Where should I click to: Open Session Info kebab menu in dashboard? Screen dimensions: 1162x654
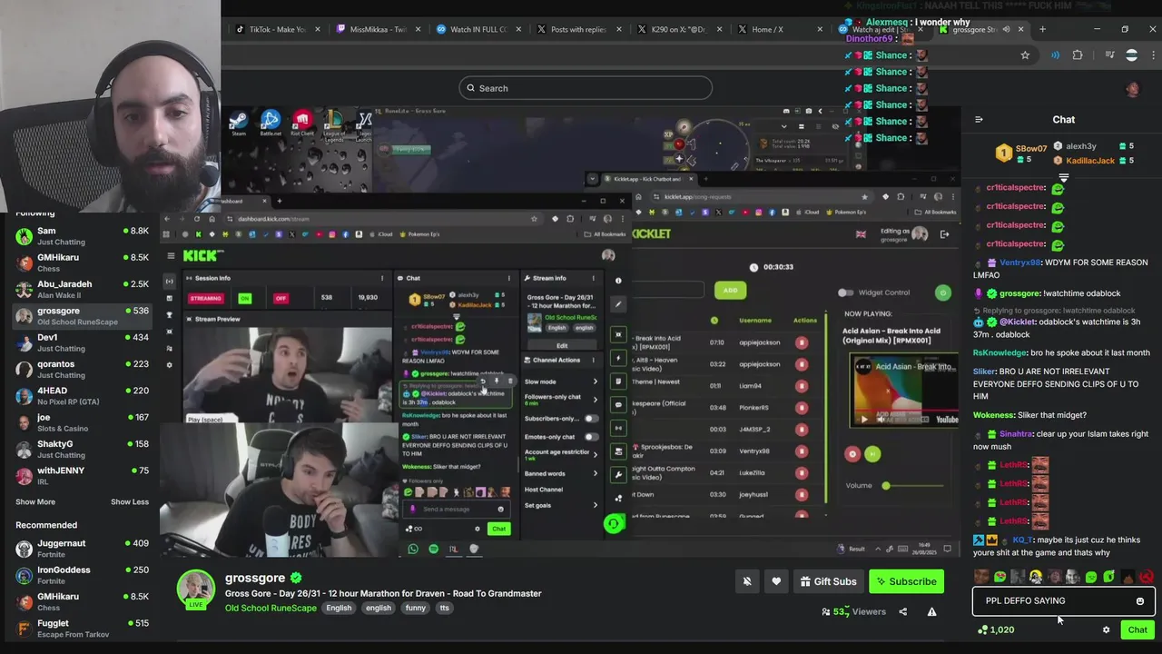382,278
